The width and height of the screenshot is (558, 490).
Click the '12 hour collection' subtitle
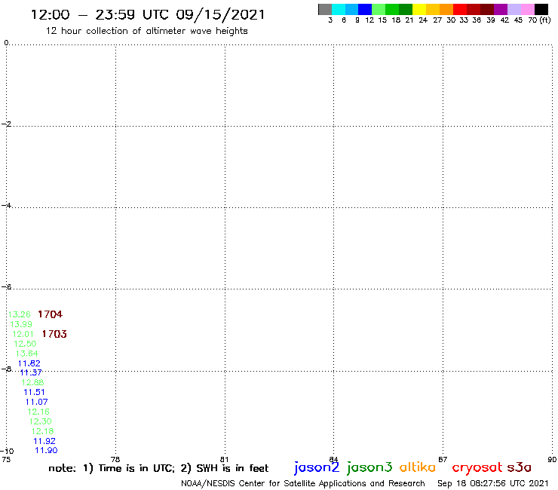pyautogui.click(x=146, y=32)
